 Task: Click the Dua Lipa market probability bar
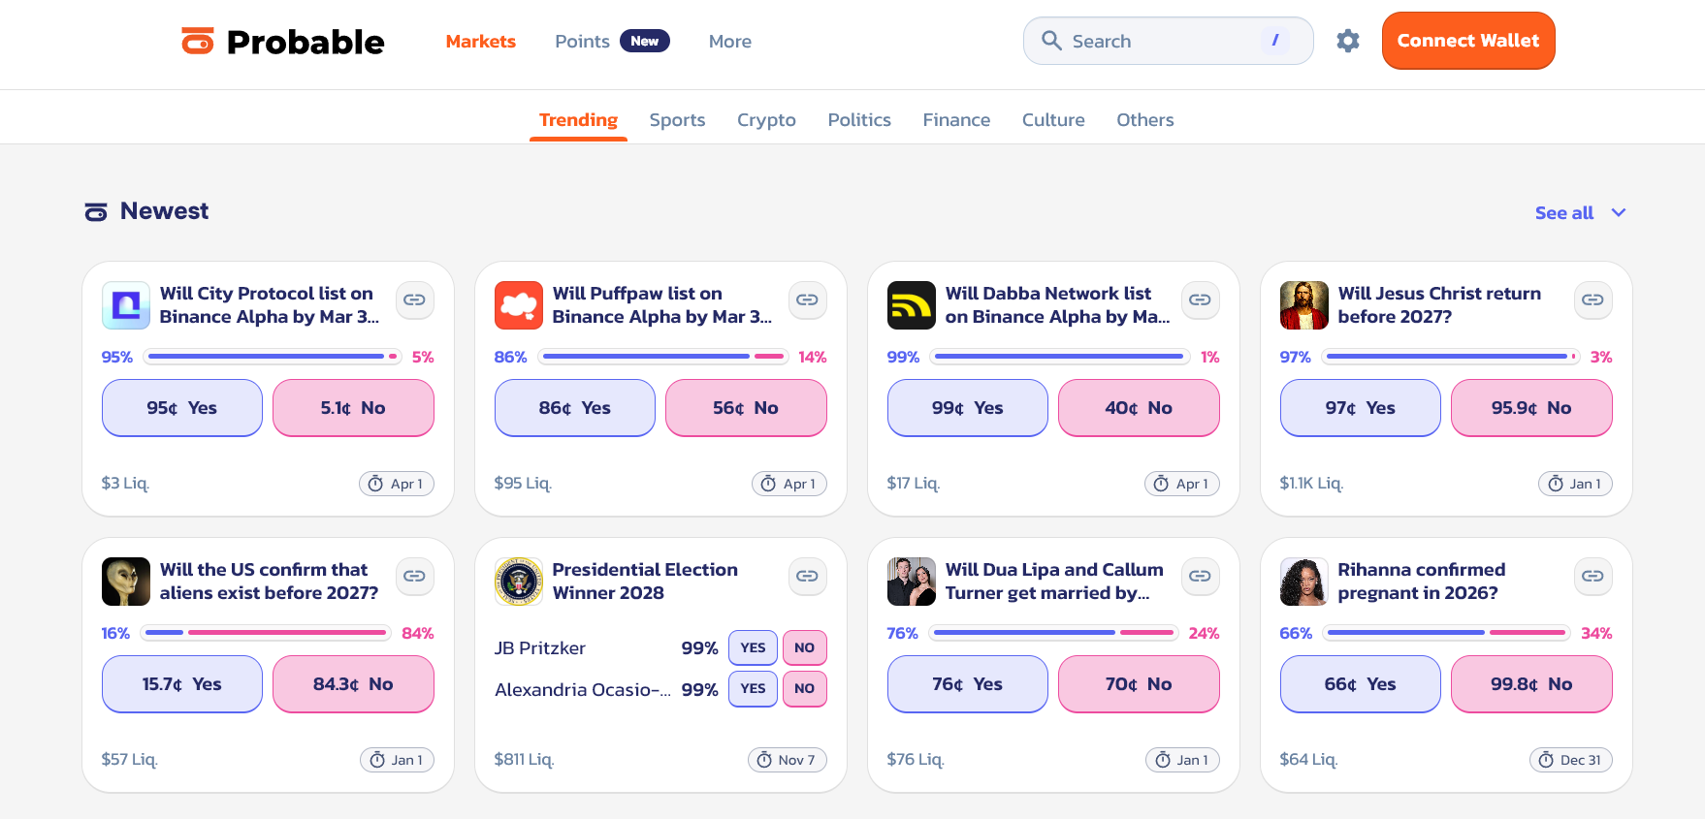pos(1053,633)
